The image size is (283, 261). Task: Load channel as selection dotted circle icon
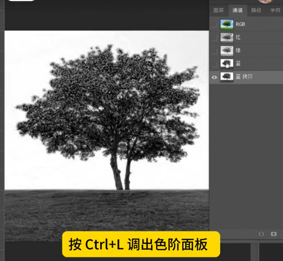(261, 234)
